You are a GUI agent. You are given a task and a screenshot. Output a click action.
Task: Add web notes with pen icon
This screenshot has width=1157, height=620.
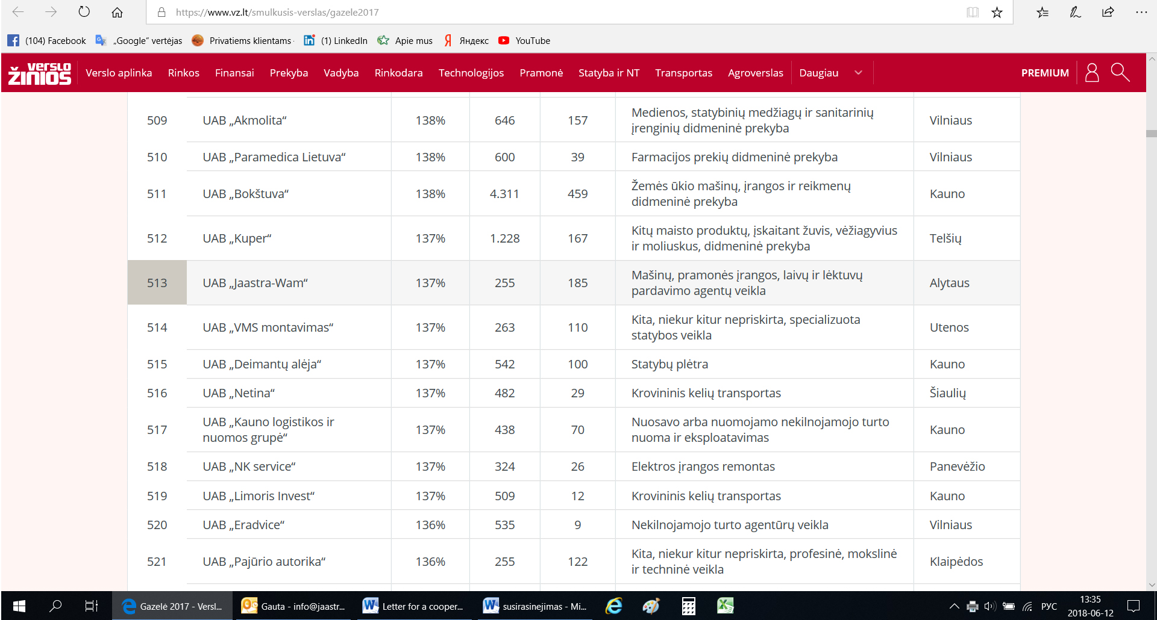(1076, 12)
